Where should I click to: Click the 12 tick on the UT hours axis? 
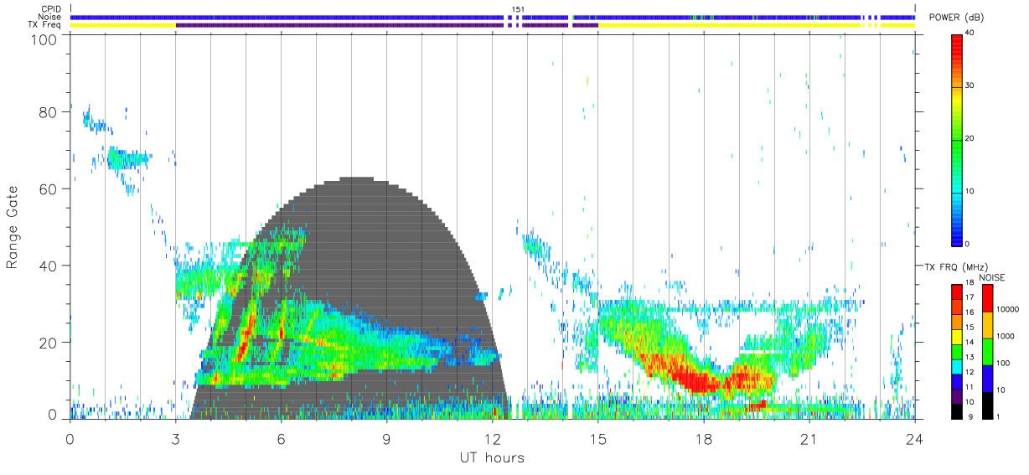point(492,439)
